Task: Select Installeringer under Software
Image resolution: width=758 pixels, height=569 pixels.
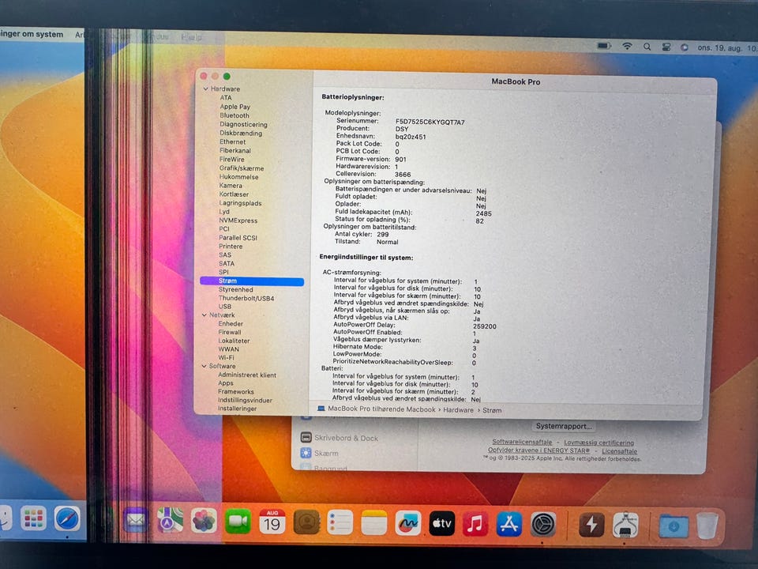Action: tap(237, 409)
